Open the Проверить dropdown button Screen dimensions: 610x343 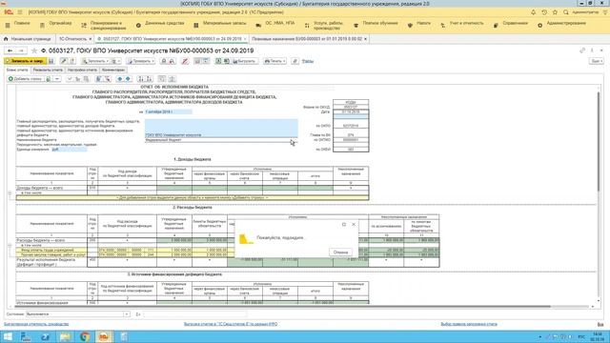click(141, 61)
